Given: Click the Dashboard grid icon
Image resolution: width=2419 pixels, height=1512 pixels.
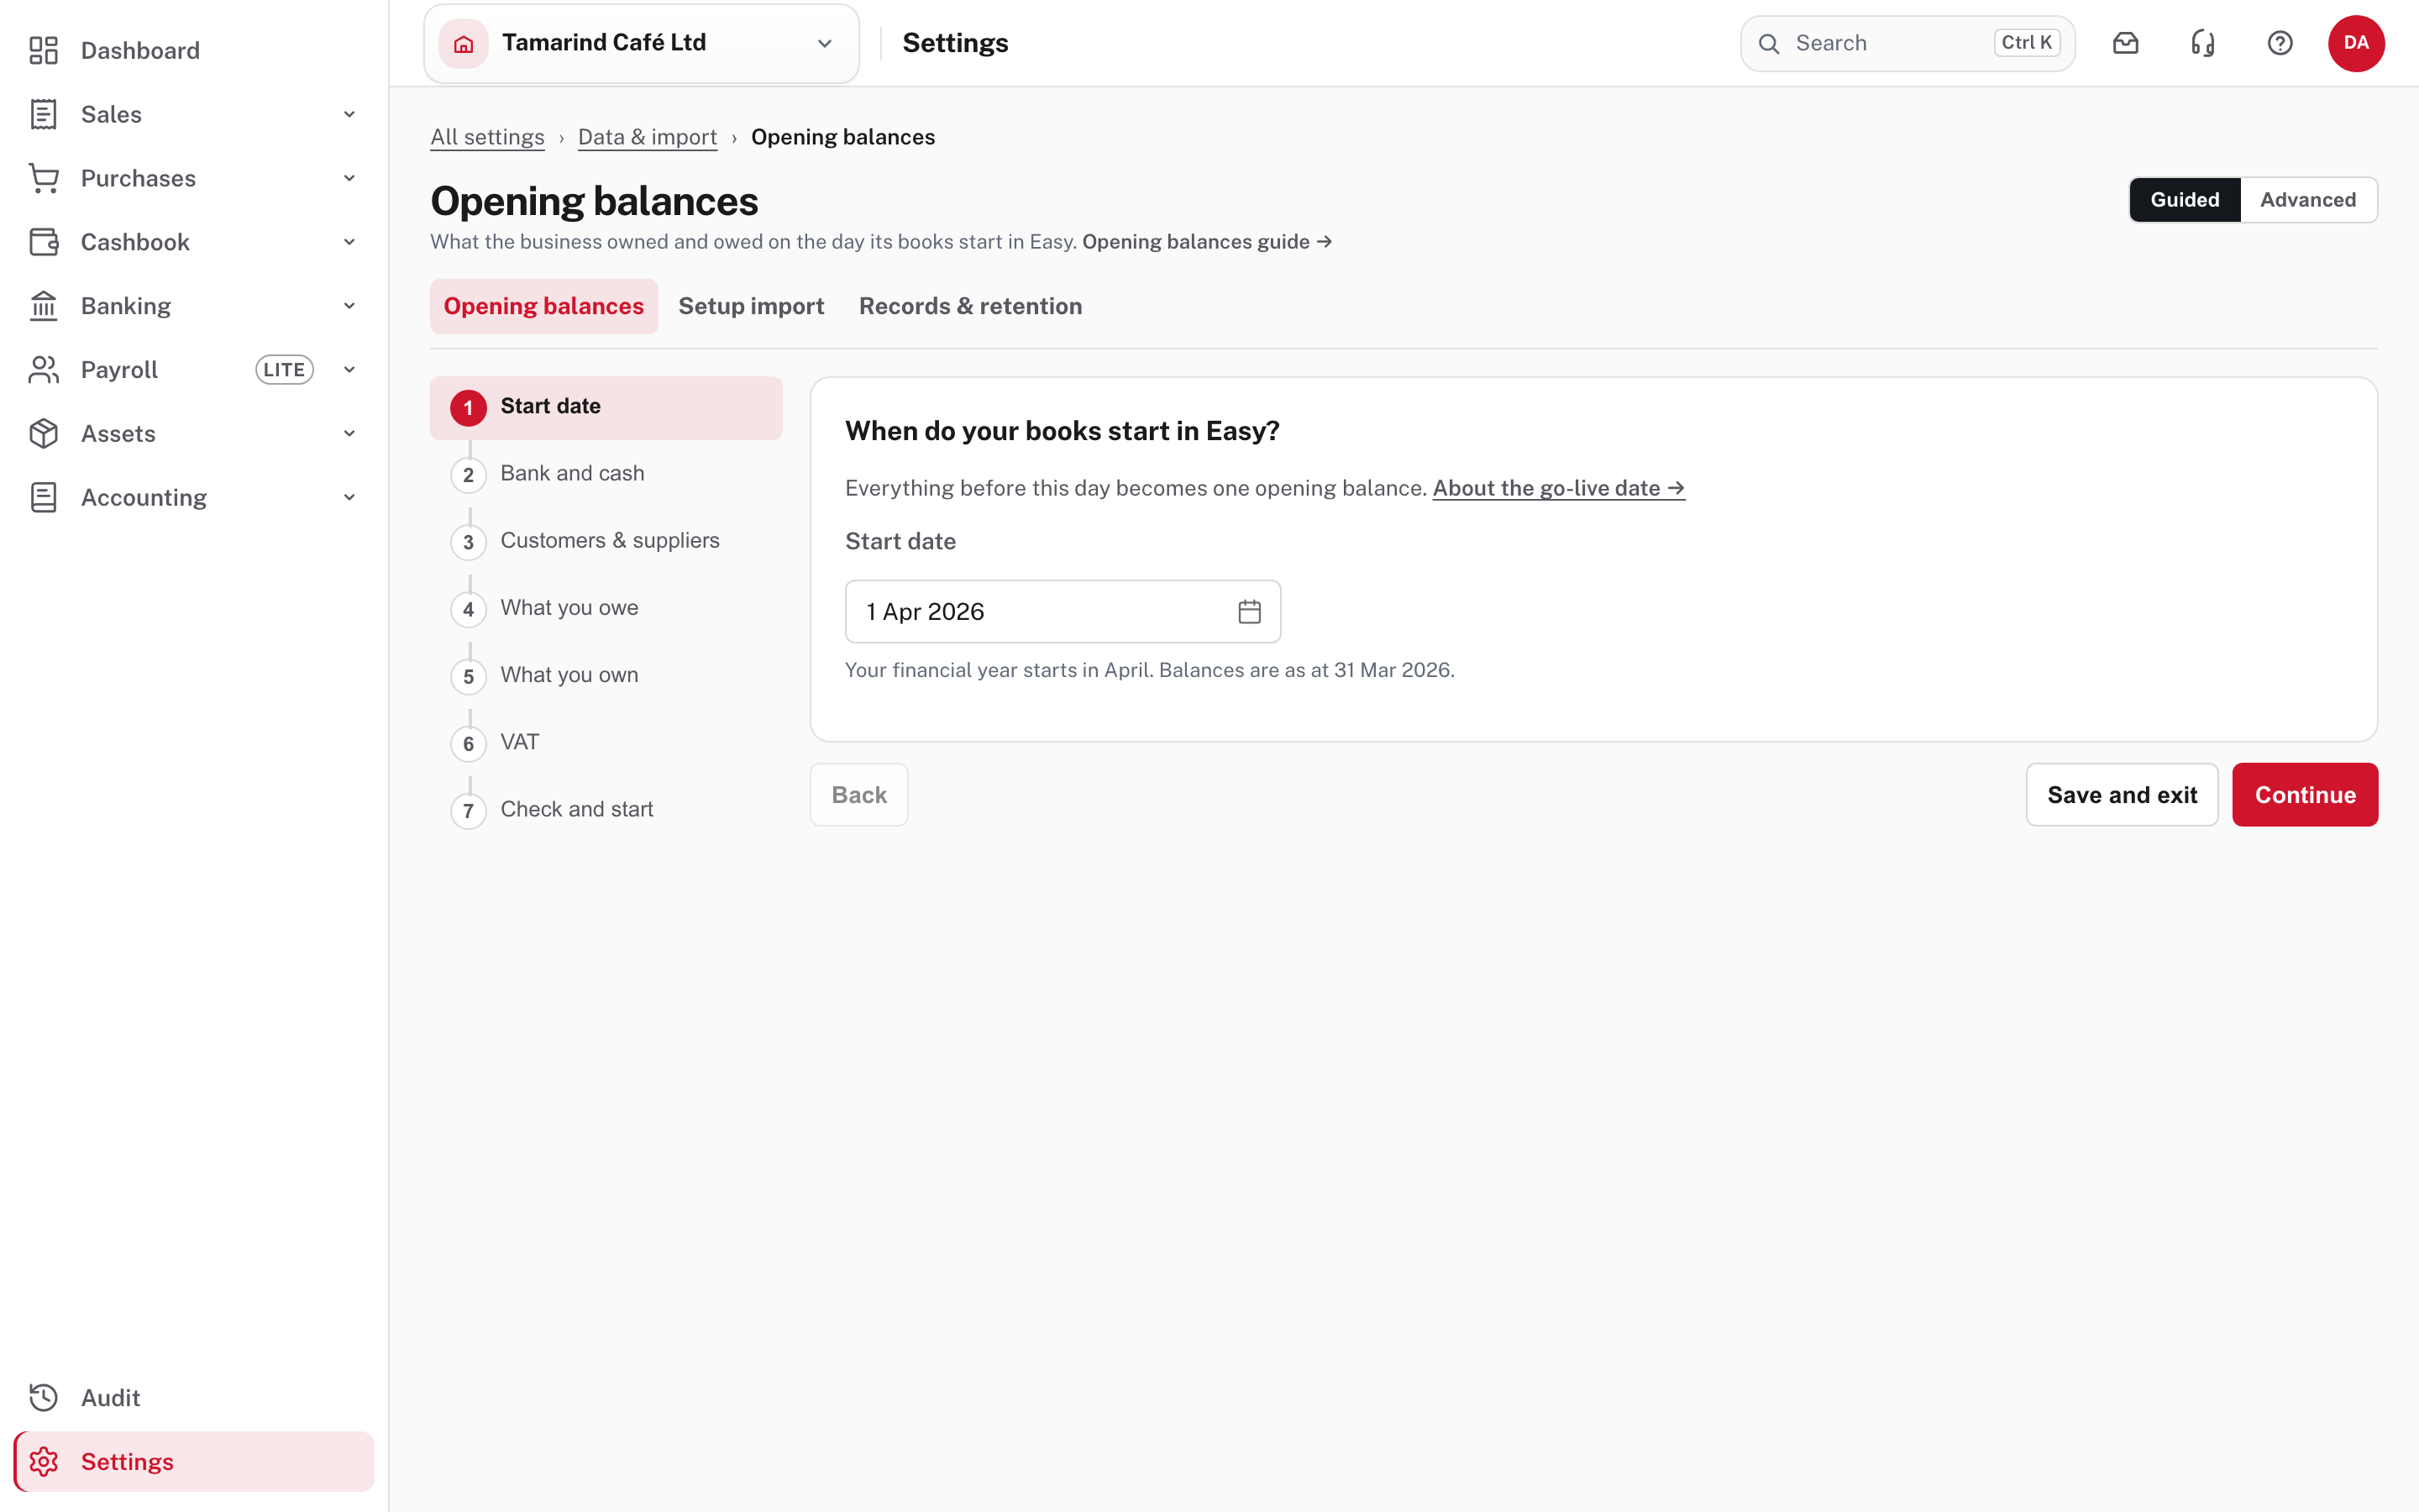Looking at the screenshot, I should coord(44,50).
